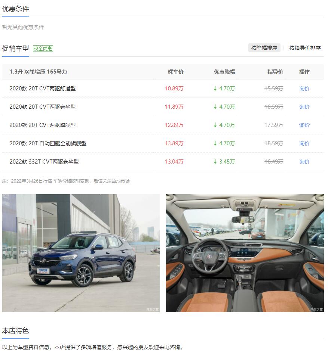Viewport: 328px width, 351px height.
Task: Select the 2020款 20T 自动四驱全能旗舰型 model name
Action: coord(48,143)
